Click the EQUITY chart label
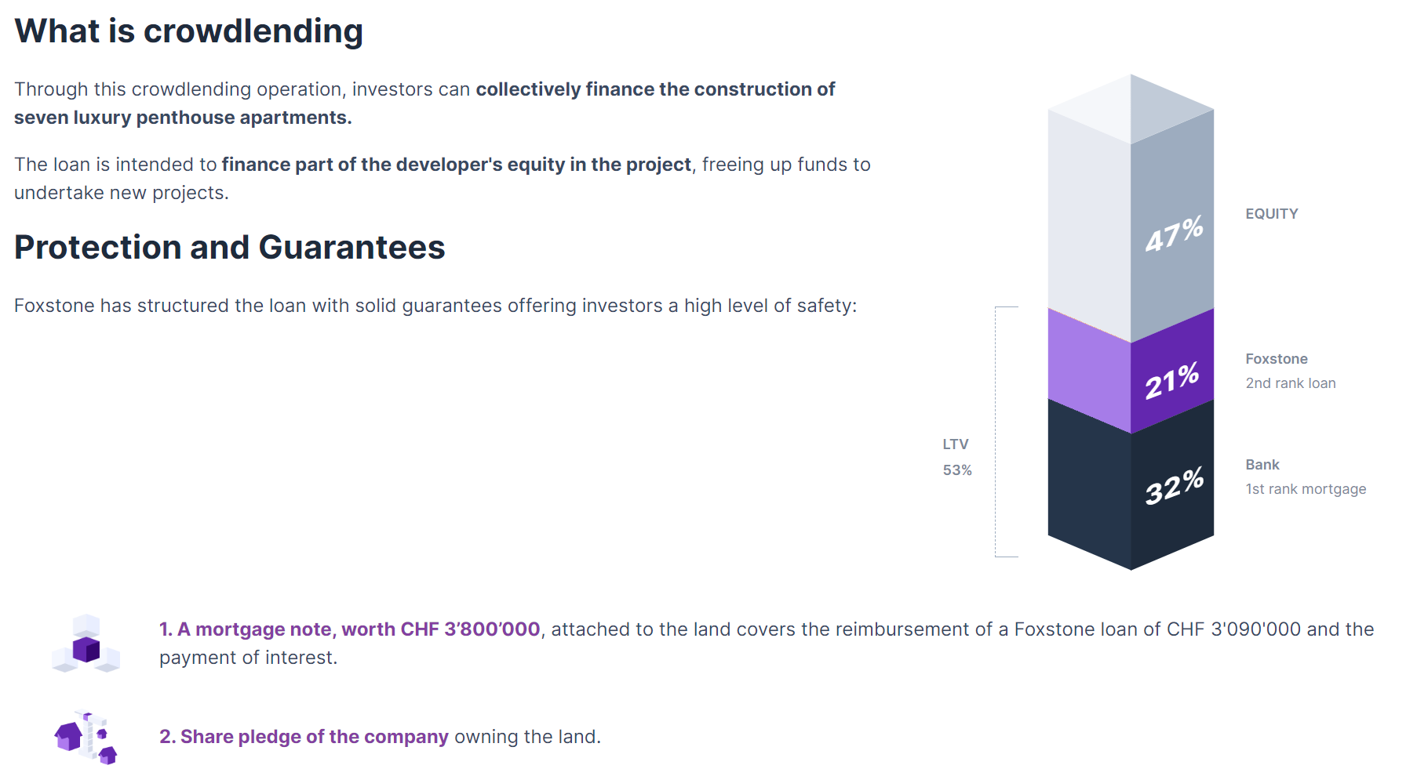The image size is (1417, 776). pos(1272,214)
